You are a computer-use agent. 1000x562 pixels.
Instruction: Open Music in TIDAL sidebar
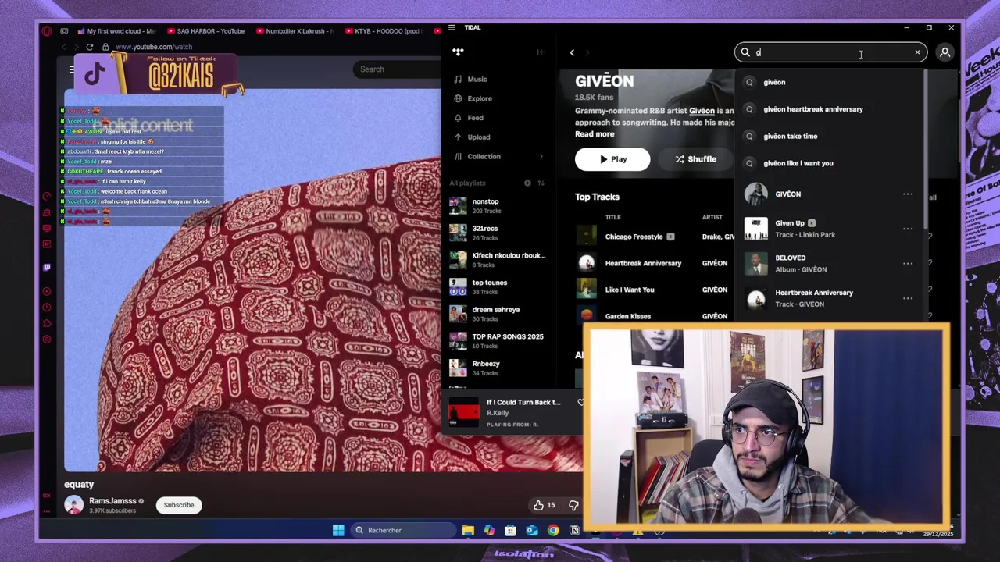477,79
